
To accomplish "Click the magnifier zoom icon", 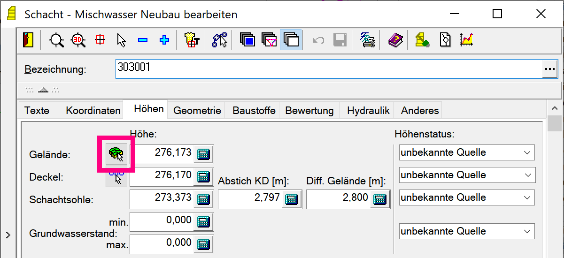I will click(57, 40).
